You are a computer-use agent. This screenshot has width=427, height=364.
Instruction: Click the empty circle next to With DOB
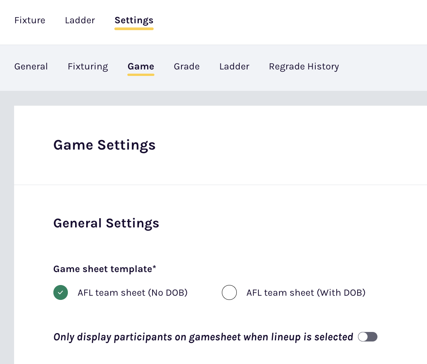coord(229,292)
